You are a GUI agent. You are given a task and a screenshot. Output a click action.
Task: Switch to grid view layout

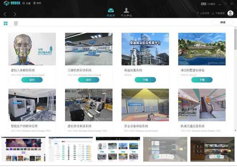[6, 23]
